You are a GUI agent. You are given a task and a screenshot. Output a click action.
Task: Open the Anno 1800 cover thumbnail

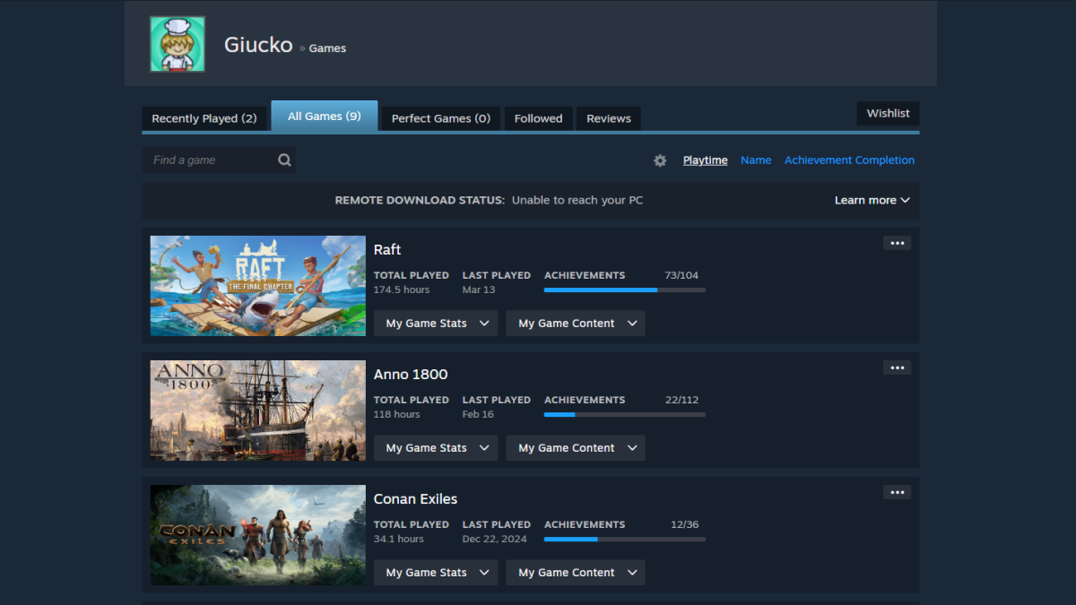258,411
